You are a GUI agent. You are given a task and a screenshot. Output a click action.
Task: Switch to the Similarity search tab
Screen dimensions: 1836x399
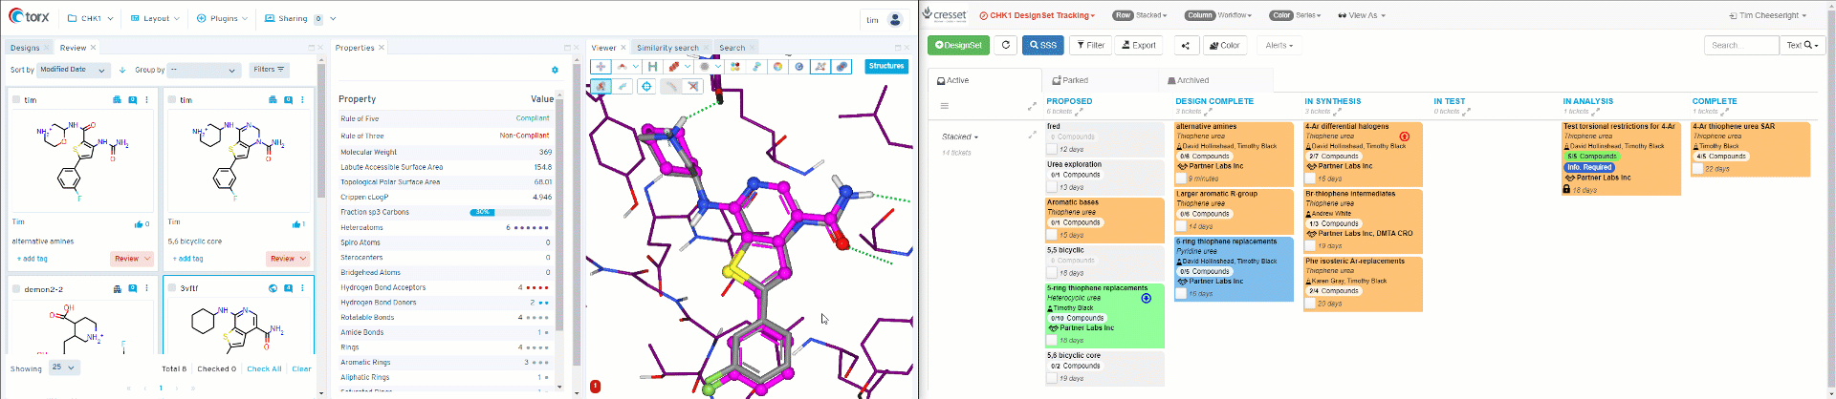coord(667,48)
